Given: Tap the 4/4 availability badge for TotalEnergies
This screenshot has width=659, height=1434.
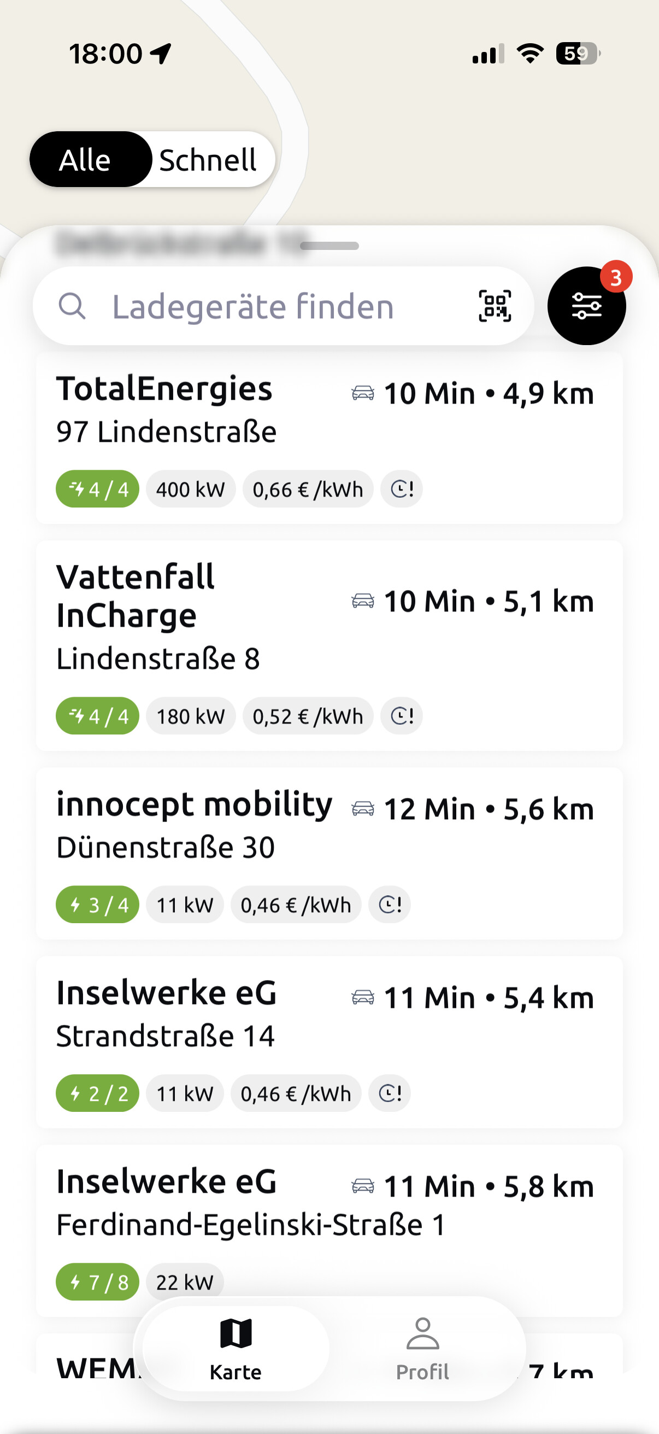Looking at the screenshot, I should click(97, 489).
